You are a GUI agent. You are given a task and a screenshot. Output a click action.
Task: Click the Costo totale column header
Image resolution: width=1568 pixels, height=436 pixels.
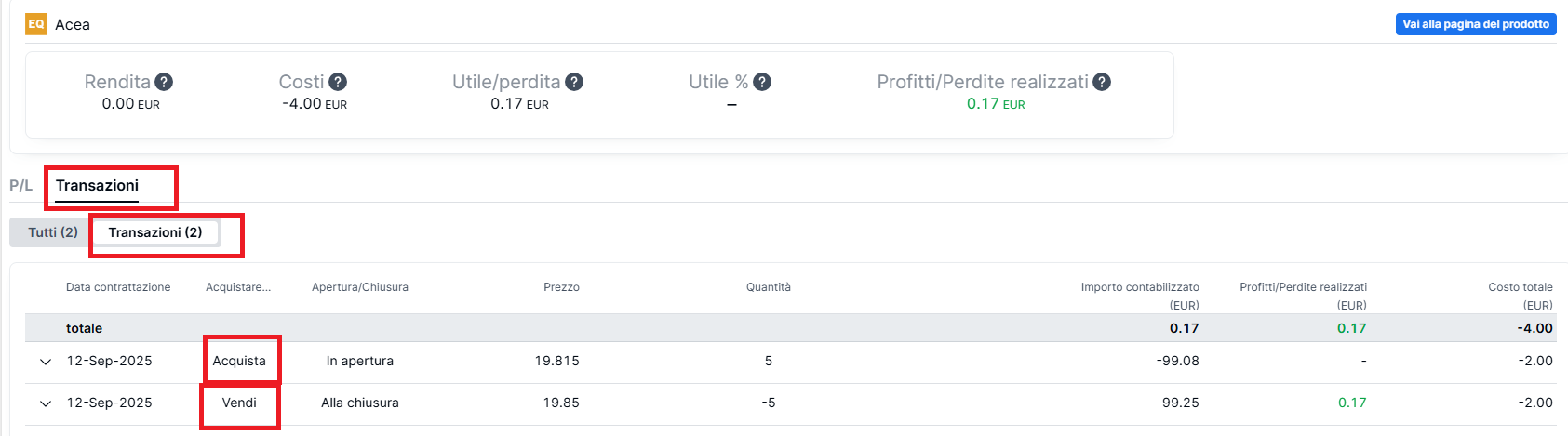(x=1520, y=287)
